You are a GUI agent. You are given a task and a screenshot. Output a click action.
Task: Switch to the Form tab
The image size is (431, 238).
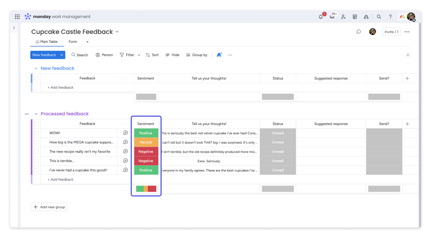tap(73, 42)
